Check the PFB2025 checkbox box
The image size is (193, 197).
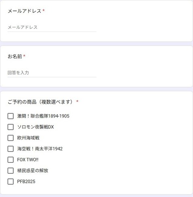coord(10,182)
